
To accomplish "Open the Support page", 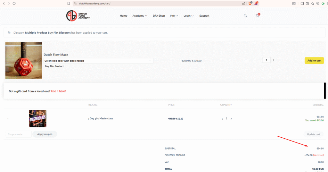I will click(204, 16).
